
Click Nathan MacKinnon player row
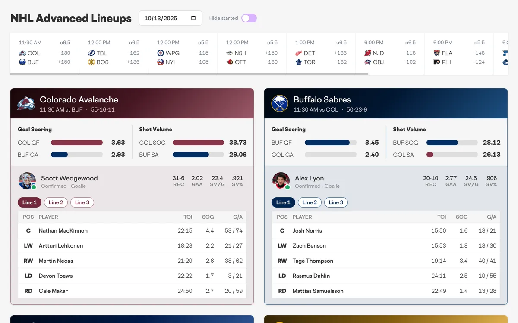[132, 230]
